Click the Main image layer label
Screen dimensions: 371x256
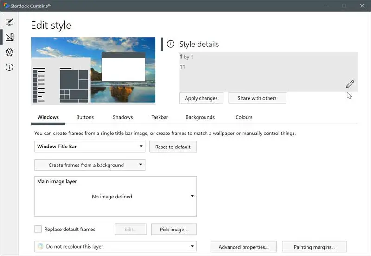click(x=57, y=181)
